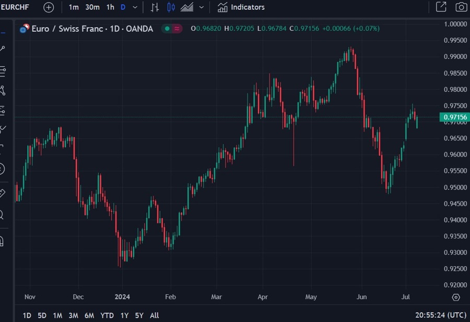Click the high value H0.97205
This screenshot has height=322, width=470.
[239, 29]
